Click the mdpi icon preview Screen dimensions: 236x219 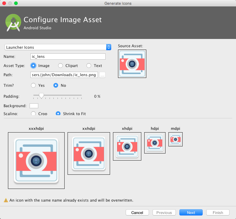(175, 139)
